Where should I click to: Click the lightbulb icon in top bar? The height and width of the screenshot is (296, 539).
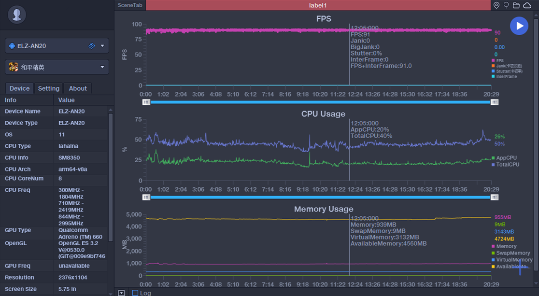coord(506,5)
